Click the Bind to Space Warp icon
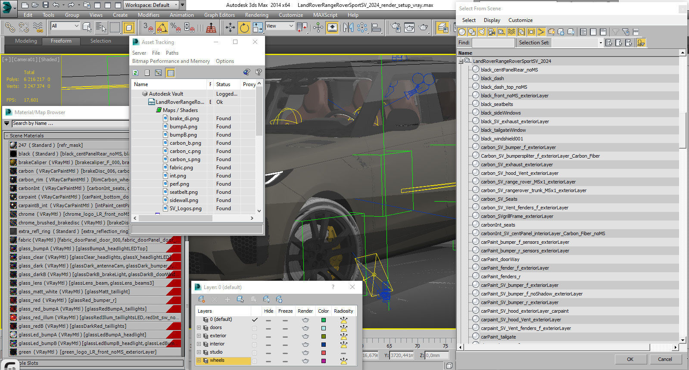The image size is (689, 370). [x=38, y=28]
